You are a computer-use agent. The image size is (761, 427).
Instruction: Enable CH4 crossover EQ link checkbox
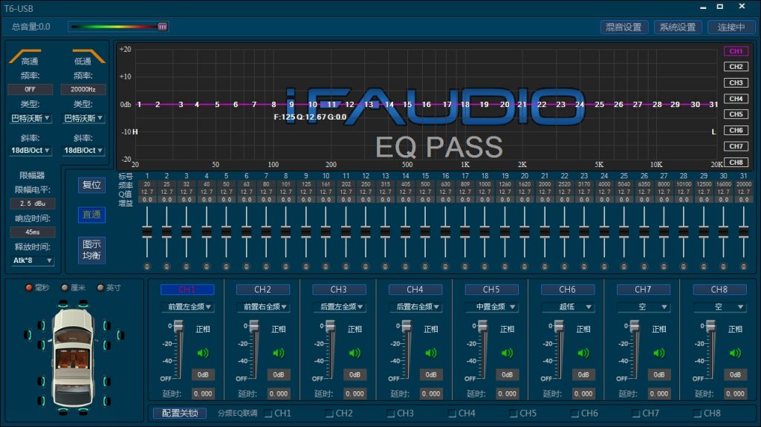click(453, 414)
